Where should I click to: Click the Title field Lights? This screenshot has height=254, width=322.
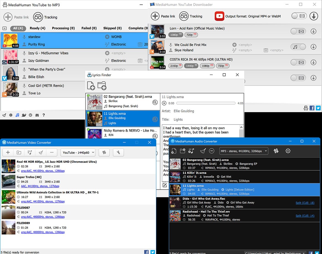click(x=178, y=120)
